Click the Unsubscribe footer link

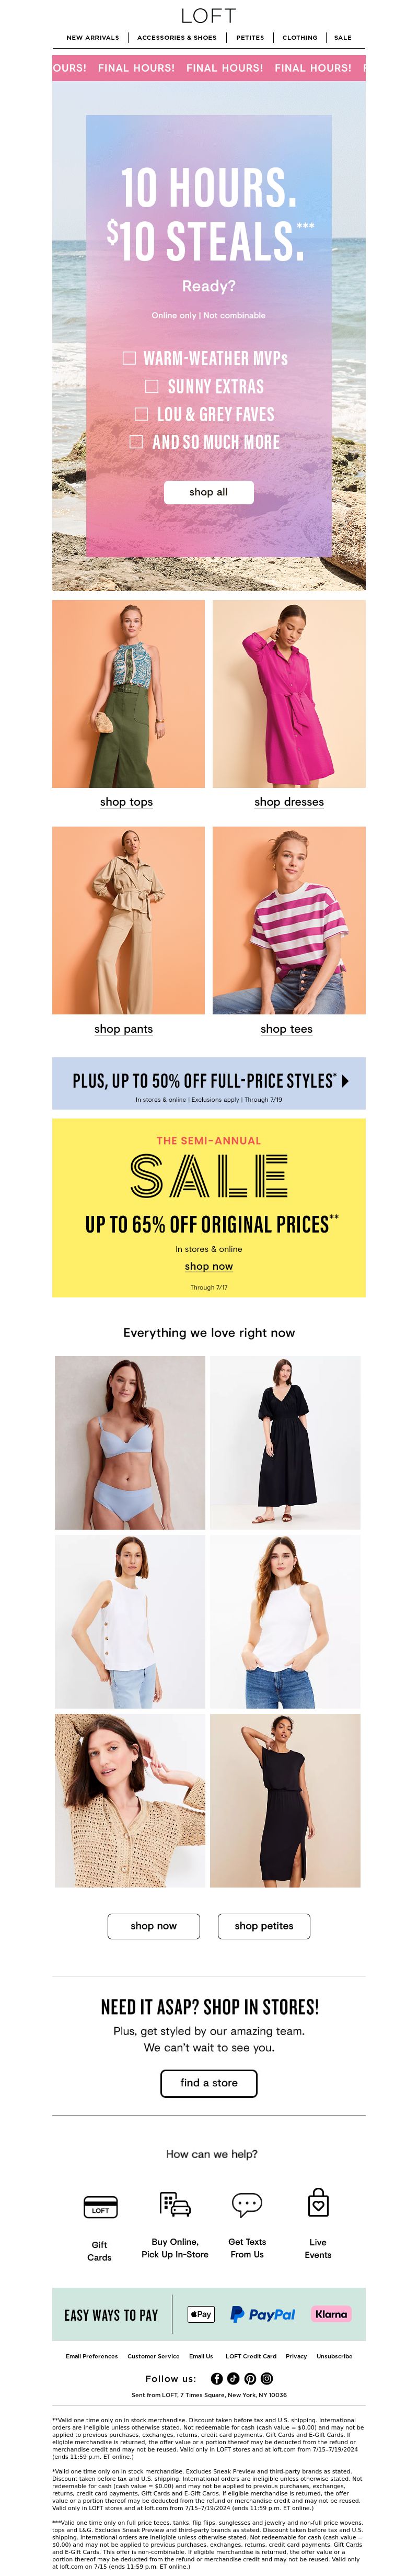pos(334,2356)
